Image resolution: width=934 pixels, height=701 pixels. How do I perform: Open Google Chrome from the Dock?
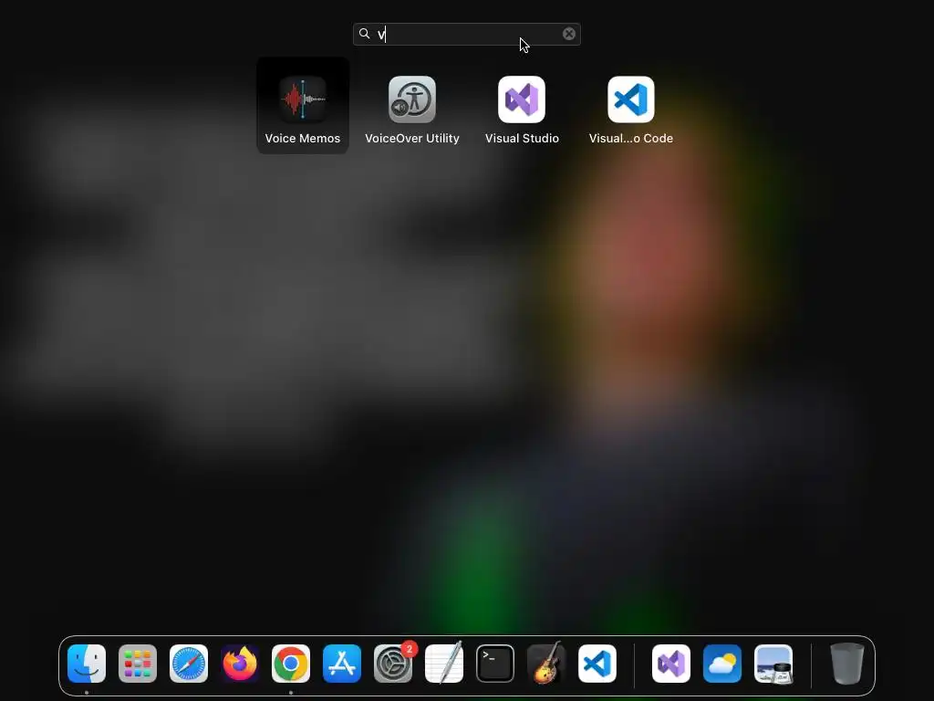click(x=291, y=664)
